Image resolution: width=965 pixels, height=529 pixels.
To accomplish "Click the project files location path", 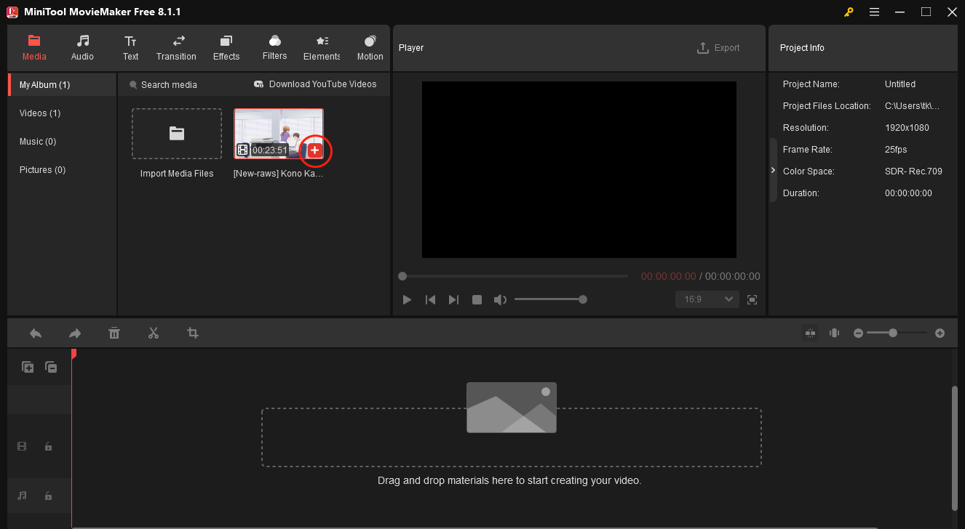I will (x=912, y=106).
